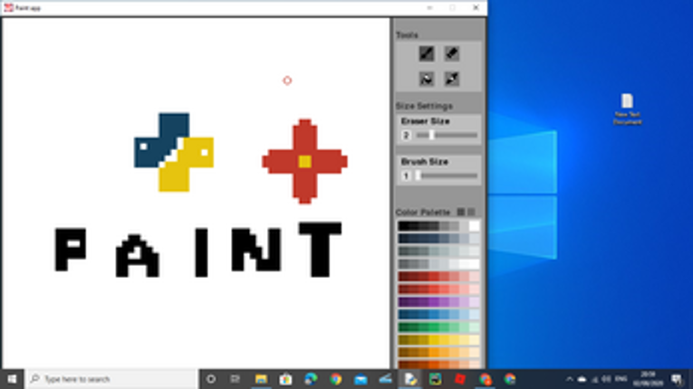Click the Eraser Size value box showing 2
The height and width of the screenshot is (389, 693).
tap(406, 135)
